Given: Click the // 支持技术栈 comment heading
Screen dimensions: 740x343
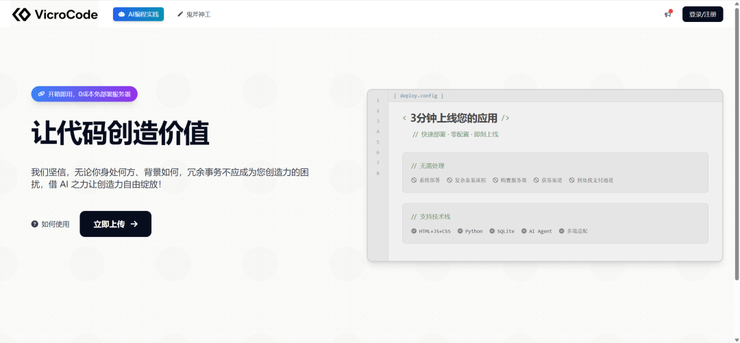Looking at the screenshot, I should [x=430, y=216].
